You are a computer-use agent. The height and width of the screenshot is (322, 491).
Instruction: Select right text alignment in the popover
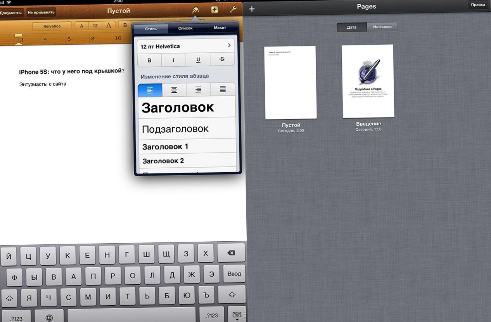[198, 90]
